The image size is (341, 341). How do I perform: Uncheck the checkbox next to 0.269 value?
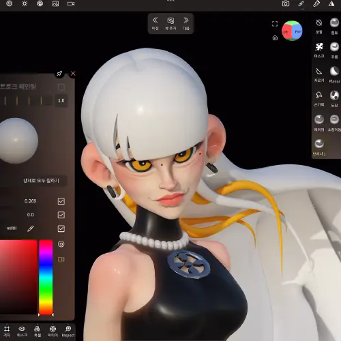coord(61,201)
